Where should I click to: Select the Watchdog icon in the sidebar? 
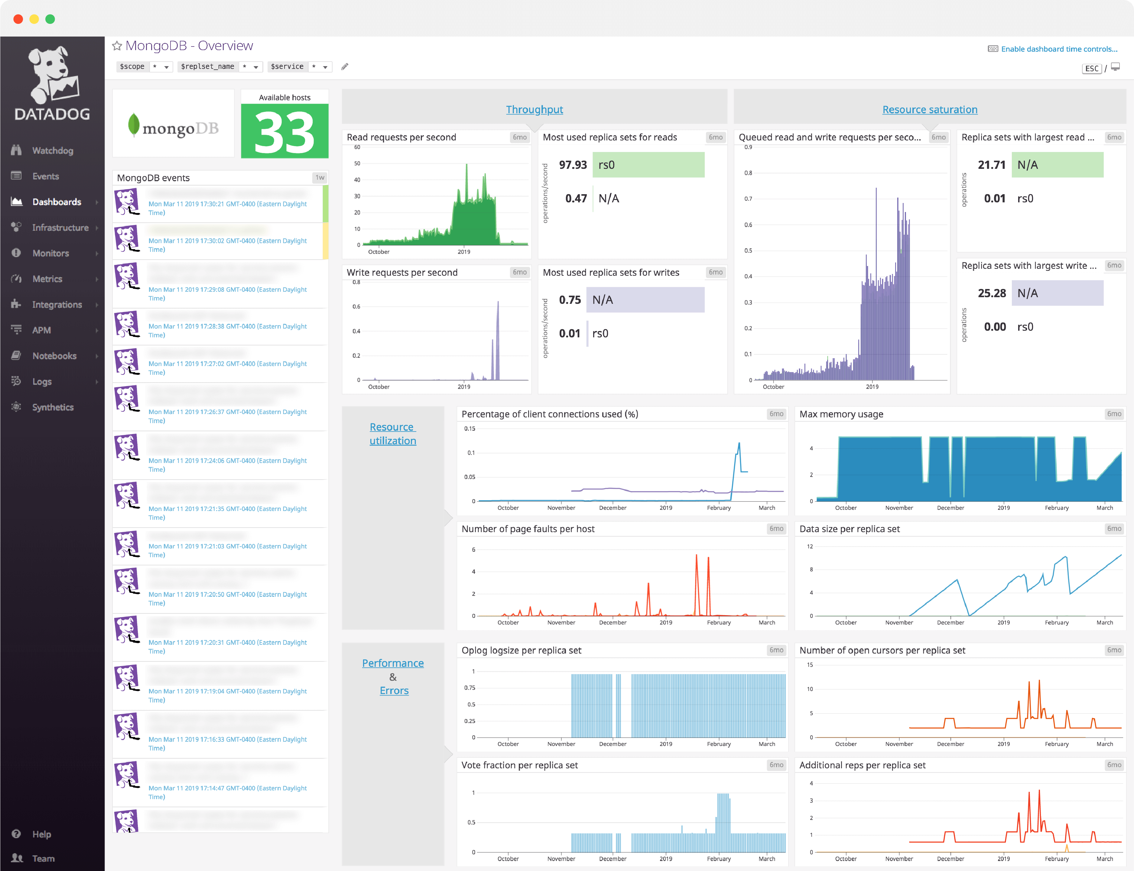[x=17, y=150]
